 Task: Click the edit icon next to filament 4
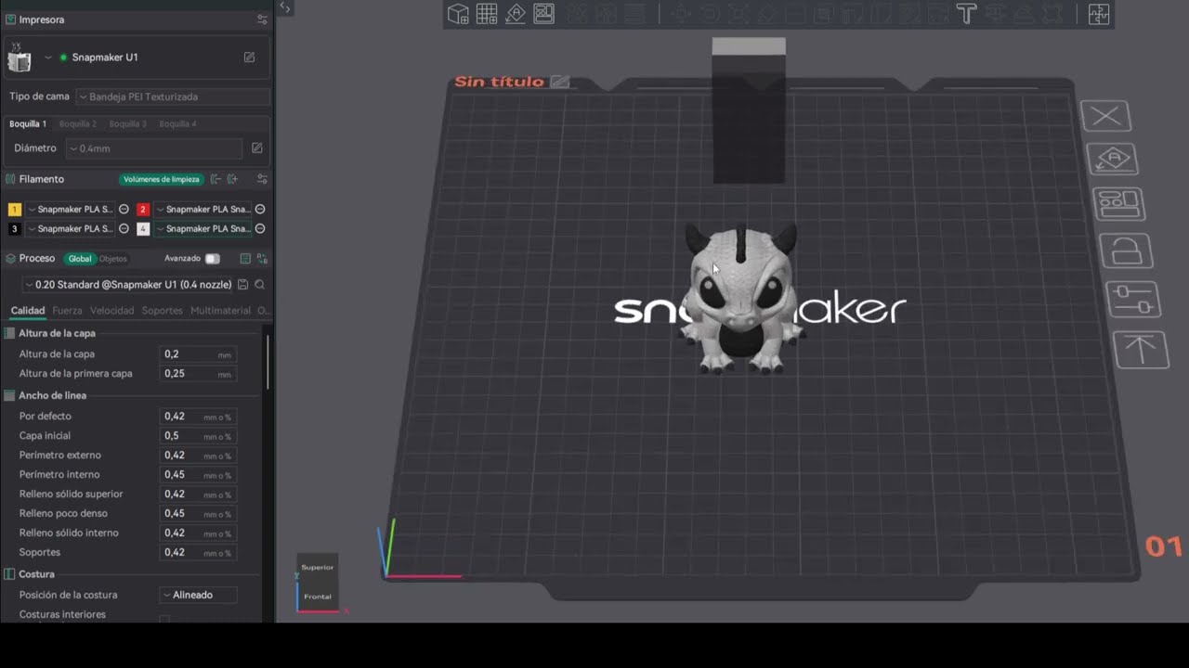[260, 229]
